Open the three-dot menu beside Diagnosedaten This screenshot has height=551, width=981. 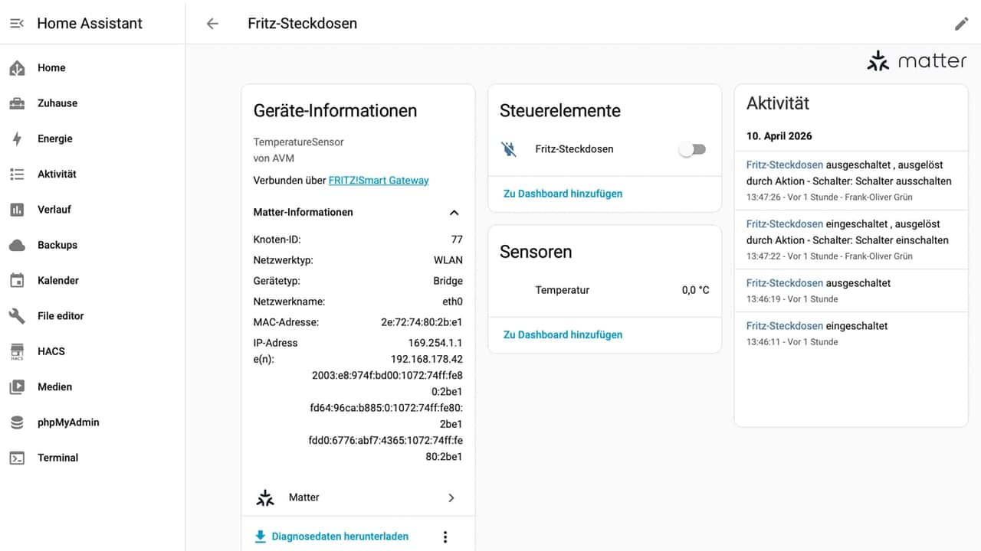445,537
